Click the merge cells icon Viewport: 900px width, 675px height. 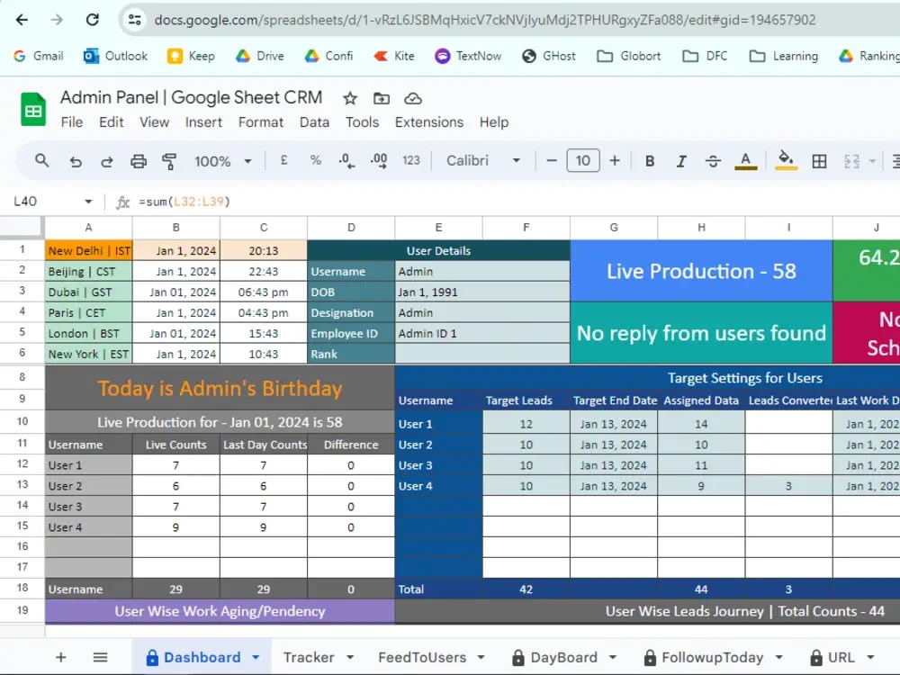coord(851,161)
